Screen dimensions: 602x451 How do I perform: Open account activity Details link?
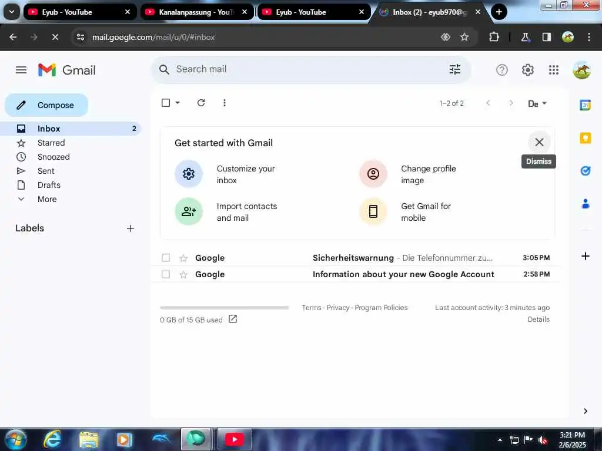click(x=539, y=319)
